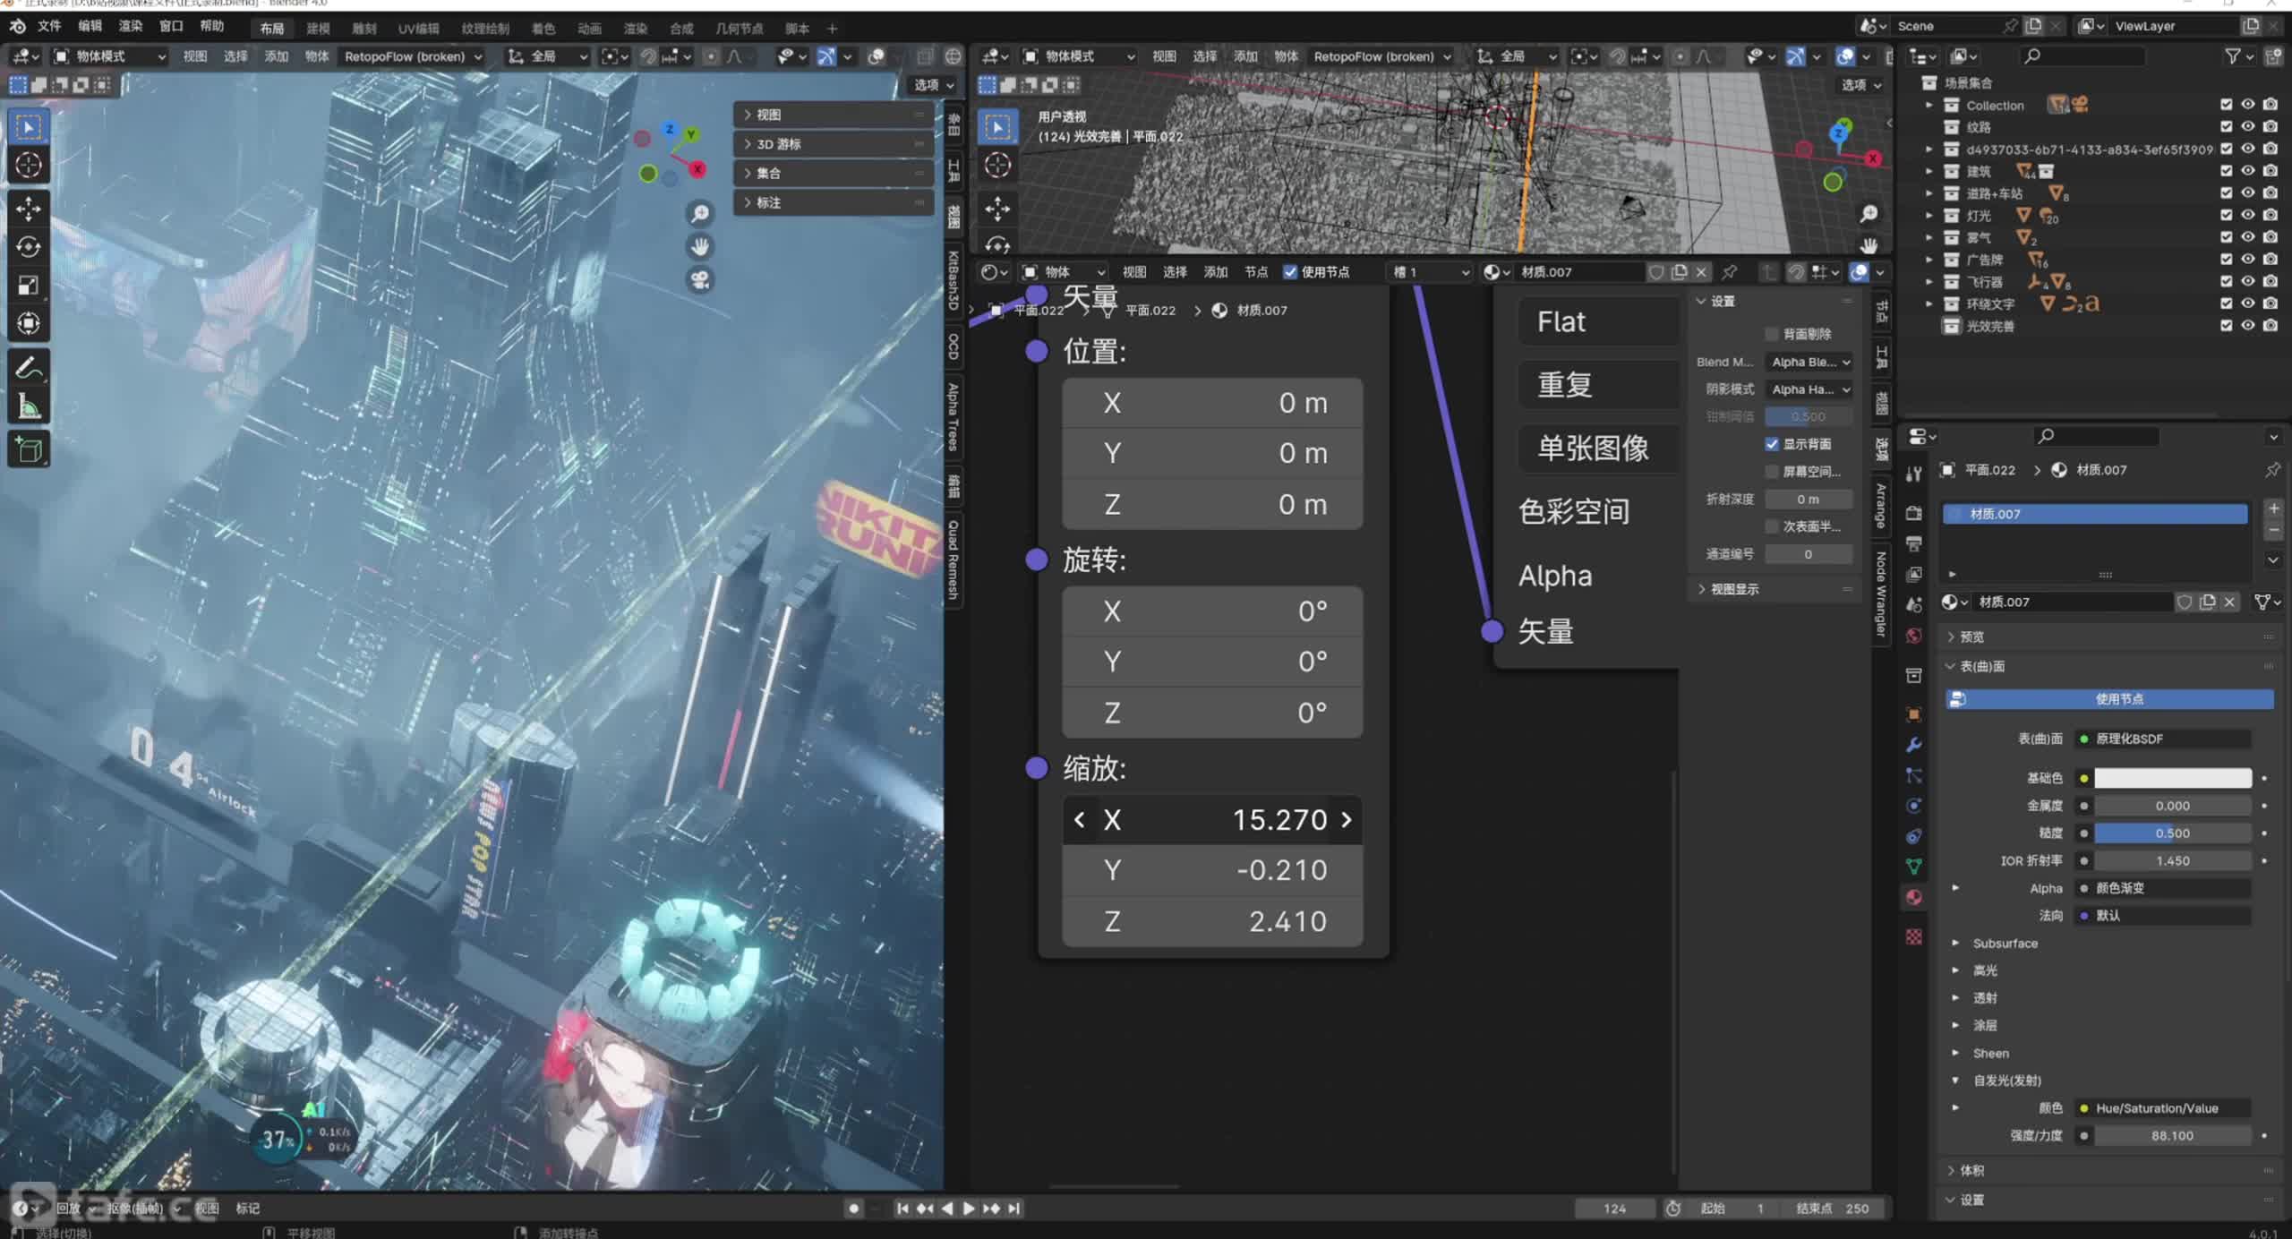Screen dimensions: 2292x1239
Task: Click the Blender logo menu icon
Action: click(x=17, y=27)
